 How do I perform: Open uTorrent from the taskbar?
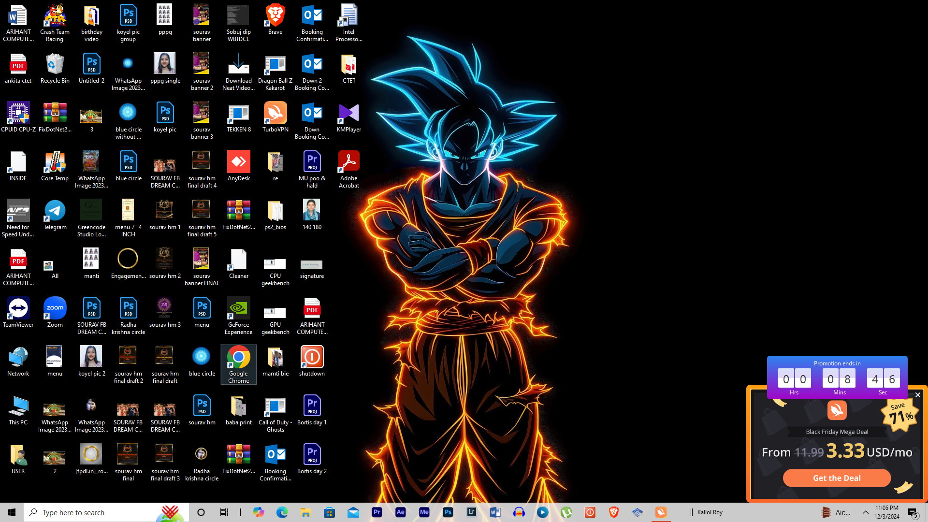click(566, 512)
